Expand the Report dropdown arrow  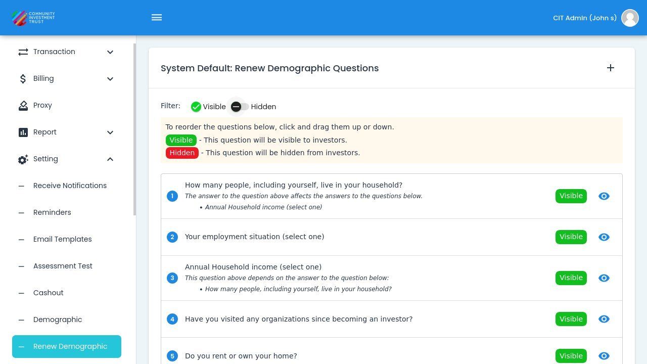[110, 132]
